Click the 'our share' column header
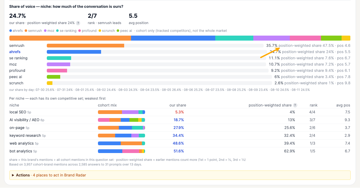360x188 pixels. [178, 105]
